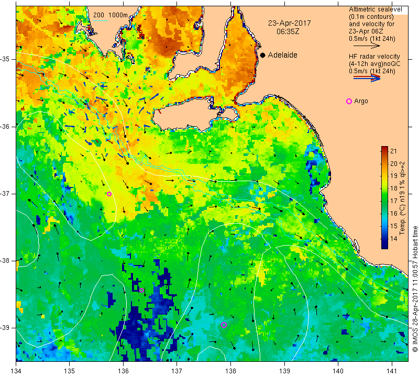This screenshot has width=419, height=377.
Task: Click the IMOS copyright timestamp text
Action: click(415, 289)
